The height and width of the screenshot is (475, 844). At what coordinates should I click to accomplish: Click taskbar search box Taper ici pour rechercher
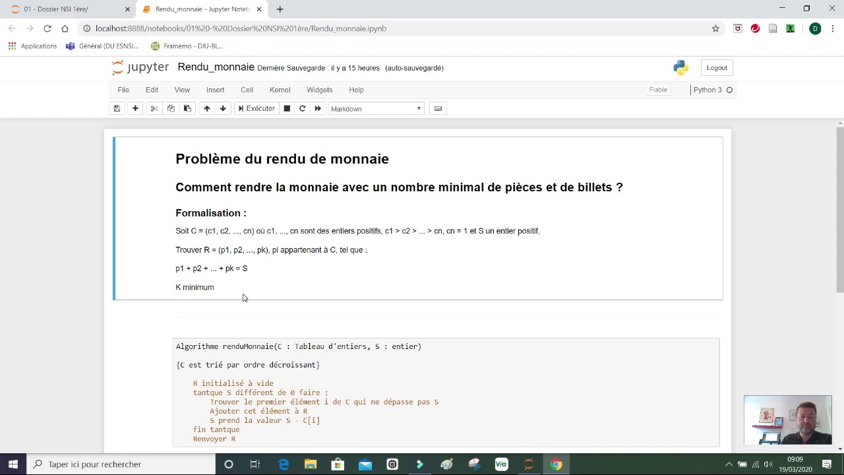pos(121,464)
